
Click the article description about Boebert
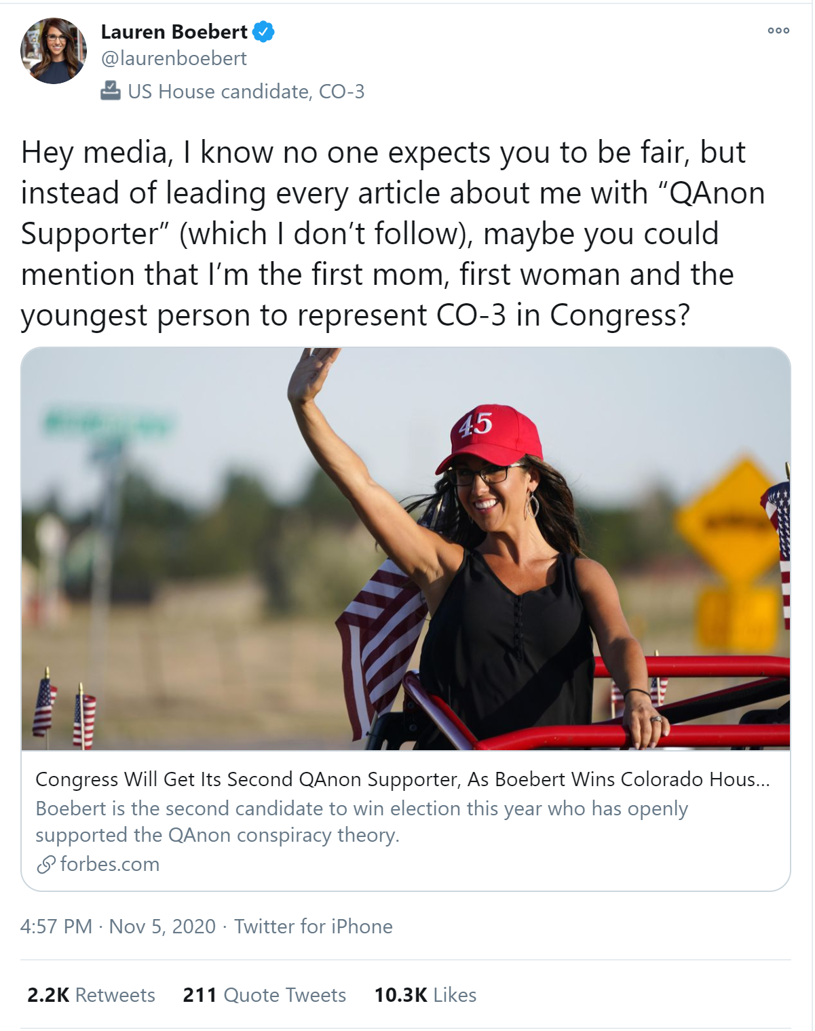pos(361,821)
